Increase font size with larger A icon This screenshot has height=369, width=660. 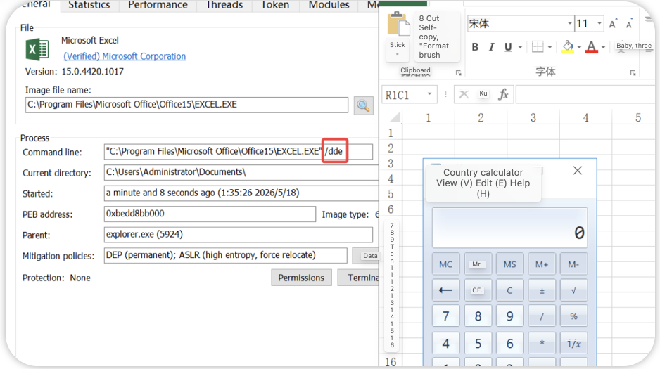pos(613,23)
